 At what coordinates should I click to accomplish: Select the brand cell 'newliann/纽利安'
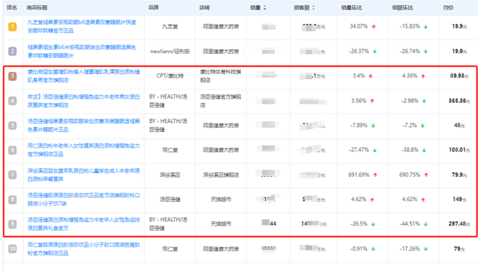click(170, 51)
